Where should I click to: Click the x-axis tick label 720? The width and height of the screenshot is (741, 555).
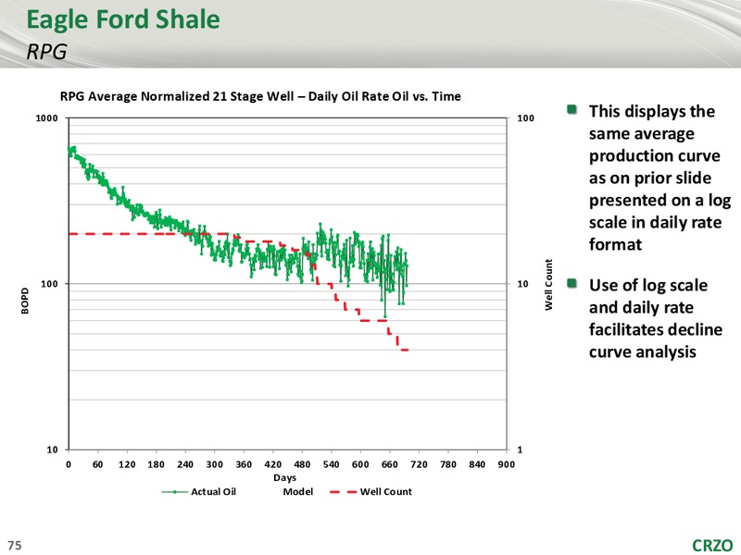pyautogui.click(x=419, y=464)
